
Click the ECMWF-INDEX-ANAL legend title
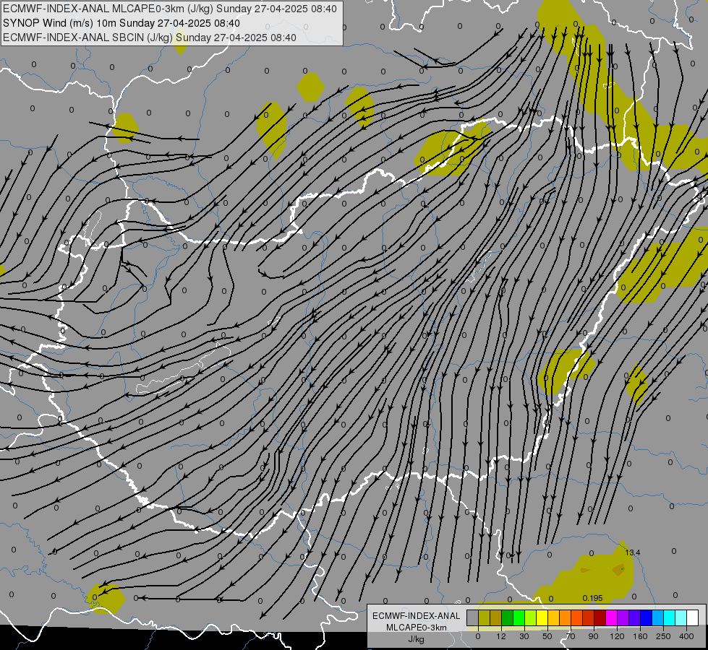click(416, 616)
